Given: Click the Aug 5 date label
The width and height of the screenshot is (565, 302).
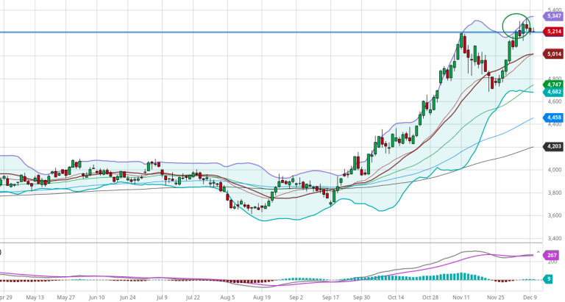Looking at the screenshot, I should (229, 298).
